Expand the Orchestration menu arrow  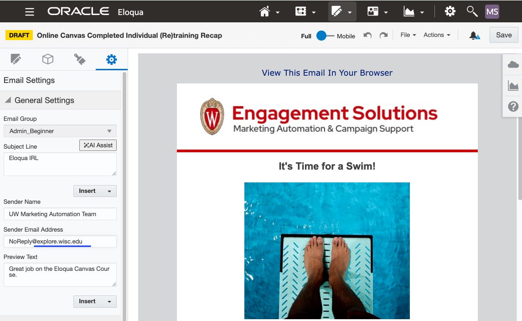pos(314,13)
